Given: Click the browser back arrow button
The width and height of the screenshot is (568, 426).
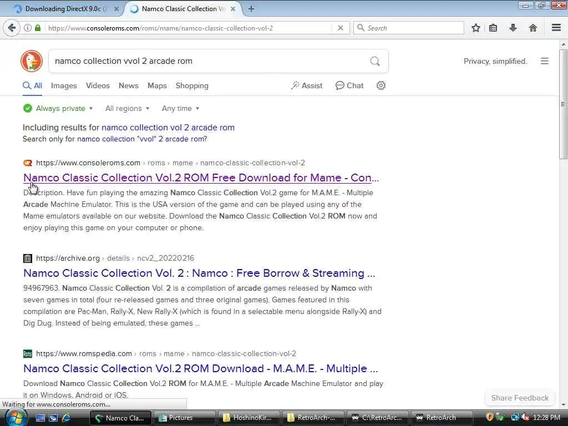Looking at the screenshot, I should coord(12,28).
